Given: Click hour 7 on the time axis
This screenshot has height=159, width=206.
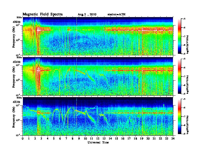Looking at the screenshot, I should pos(66,138).
